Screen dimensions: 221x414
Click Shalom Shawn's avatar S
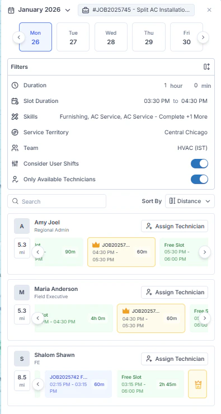pos(22,359)
